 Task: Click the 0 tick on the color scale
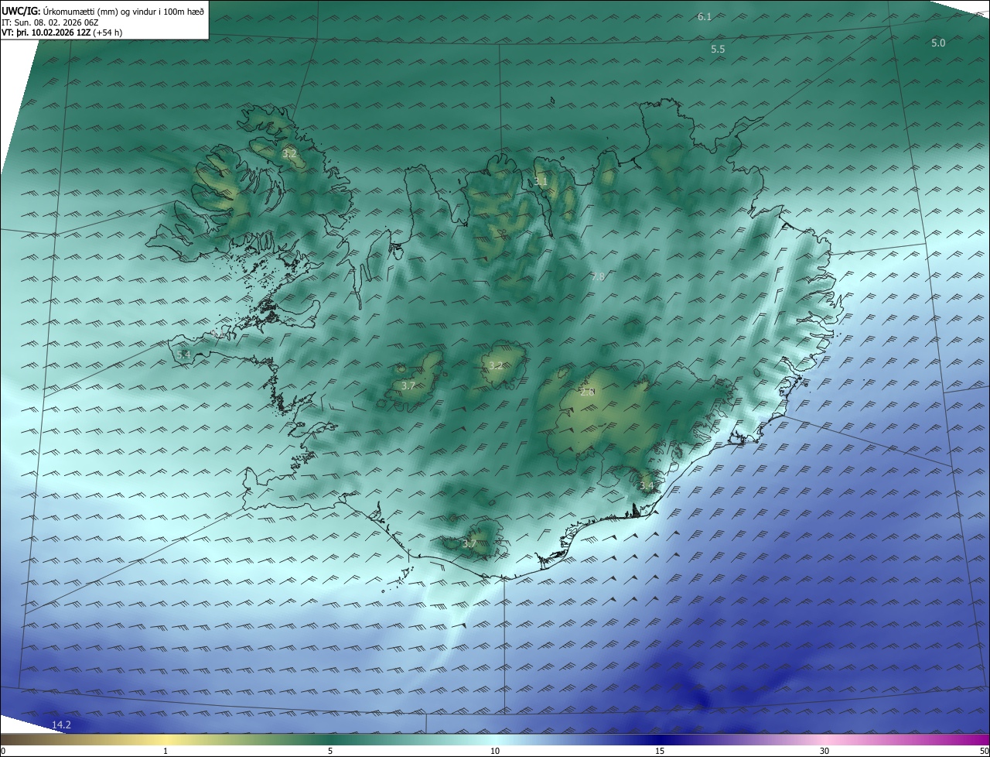(x=3, y=751)
